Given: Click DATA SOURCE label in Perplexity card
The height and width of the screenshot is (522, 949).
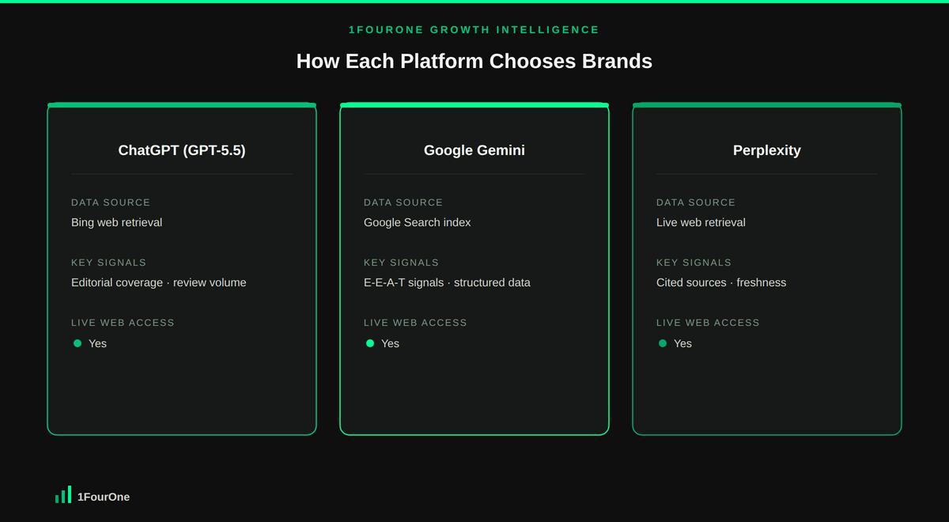Looking at the screenshot, I should point(696,202).
